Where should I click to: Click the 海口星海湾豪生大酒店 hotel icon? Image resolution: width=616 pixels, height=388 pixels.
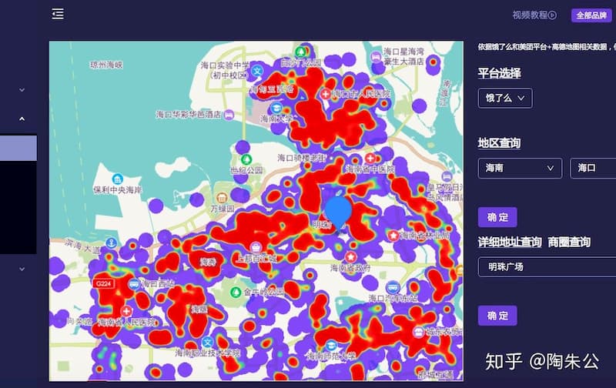(376, 57)
